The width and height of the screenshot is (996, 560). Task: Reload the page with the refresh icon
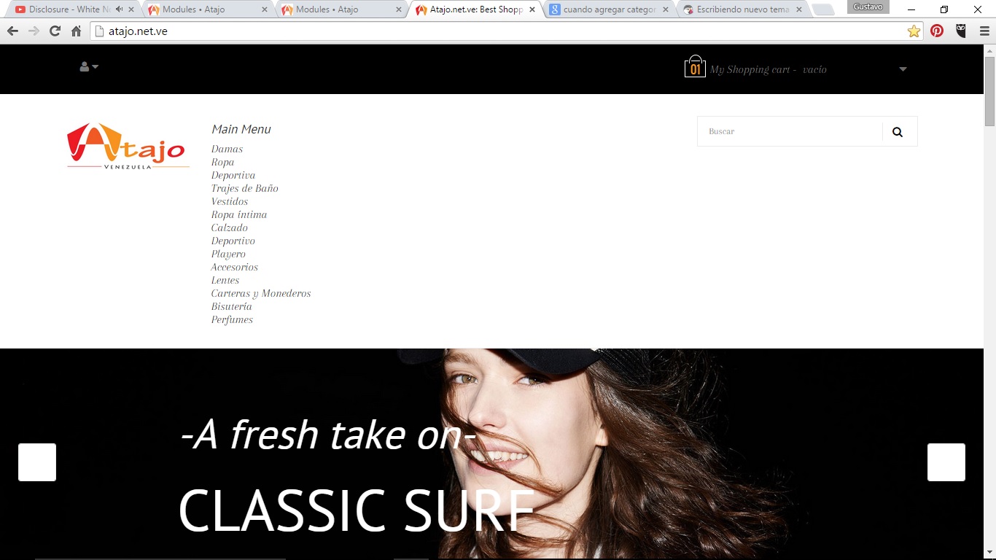(x=55, y=31)
